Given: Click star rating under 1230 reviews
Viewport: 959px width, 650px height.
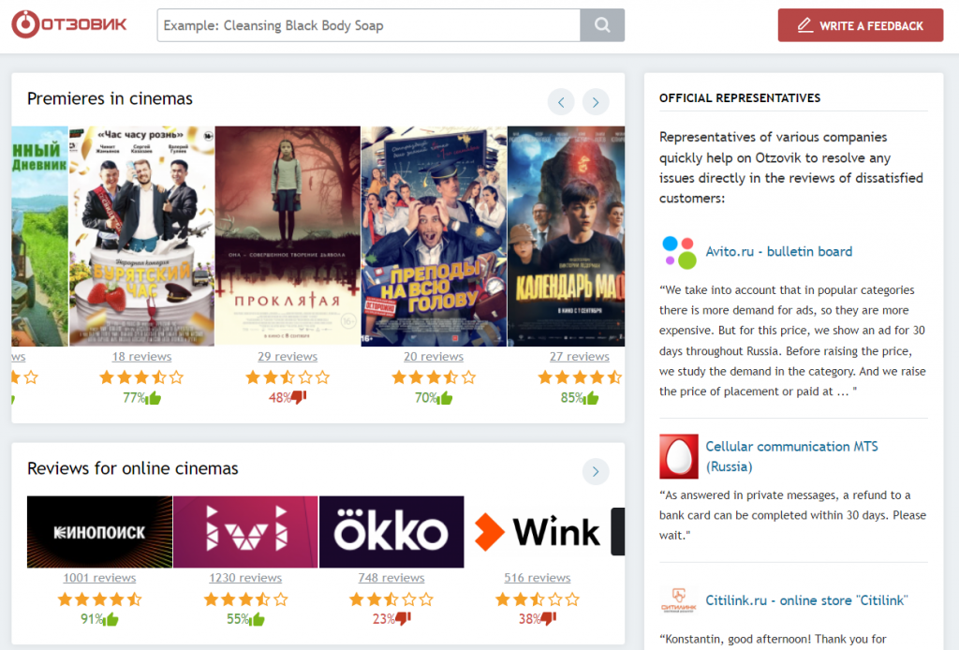Looking at the screenshot, I should pyautogui.click(x=245, y=599).
